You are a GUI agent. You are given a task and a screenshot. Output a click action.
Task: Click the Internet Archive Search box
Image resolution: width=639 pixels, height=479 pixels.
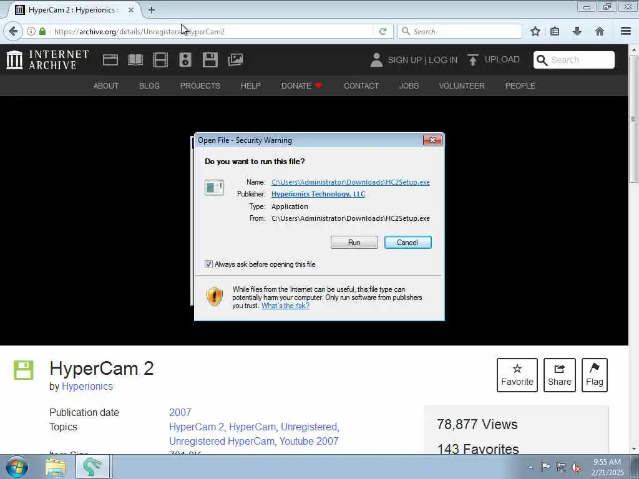[x=574, y=60]
